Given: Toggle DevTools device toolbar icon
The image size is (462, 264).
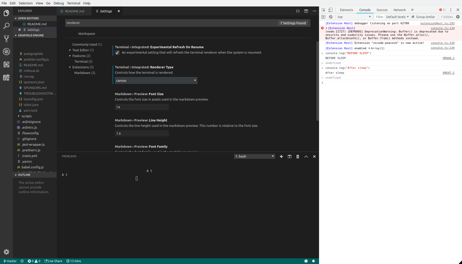Looking at the screenshot, I should click(330, 10).
